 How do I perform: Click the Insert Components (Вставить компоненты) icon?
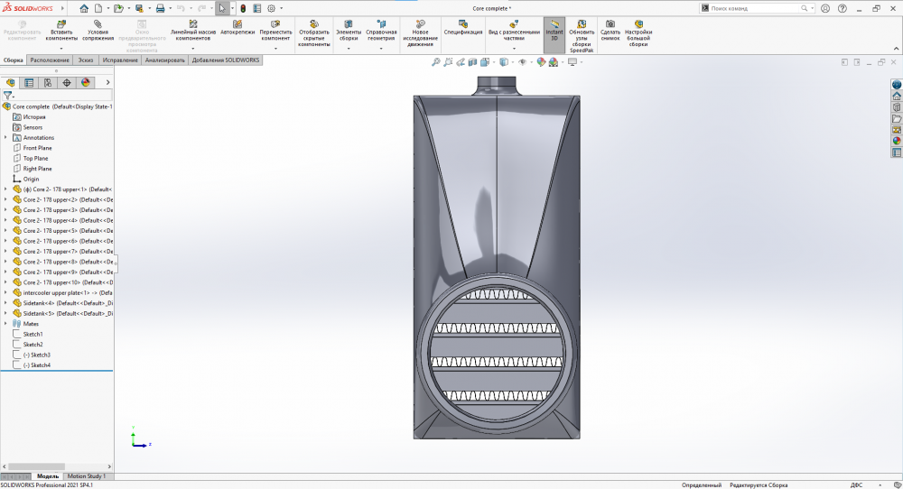pos(61,23)
